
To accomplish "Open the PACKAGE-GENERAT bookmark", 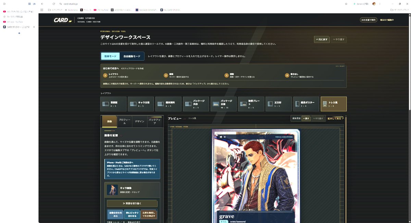I will [x=147, y=10].
